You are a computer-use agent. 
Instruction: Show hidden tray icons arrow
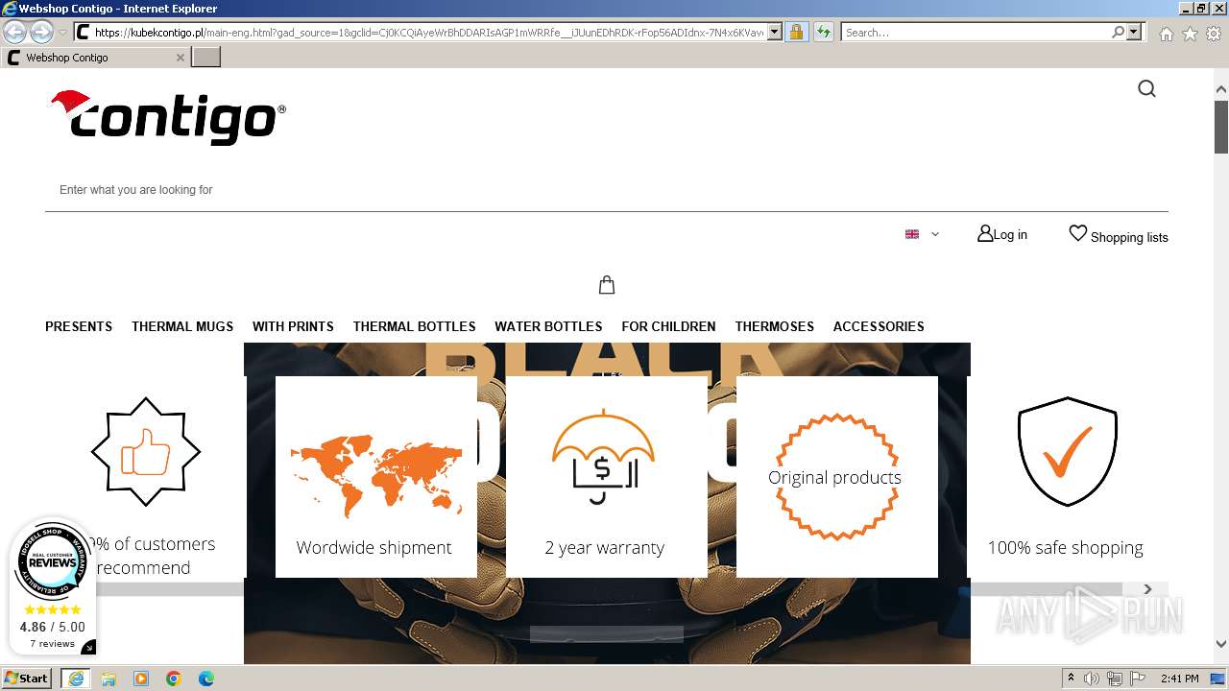point(1071,679)
